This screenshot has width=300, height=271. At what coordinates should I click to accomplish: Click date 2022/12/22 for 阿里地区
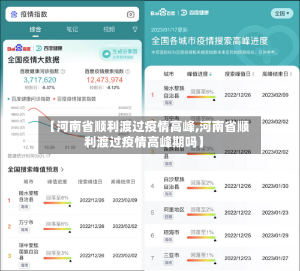[238, 213]
